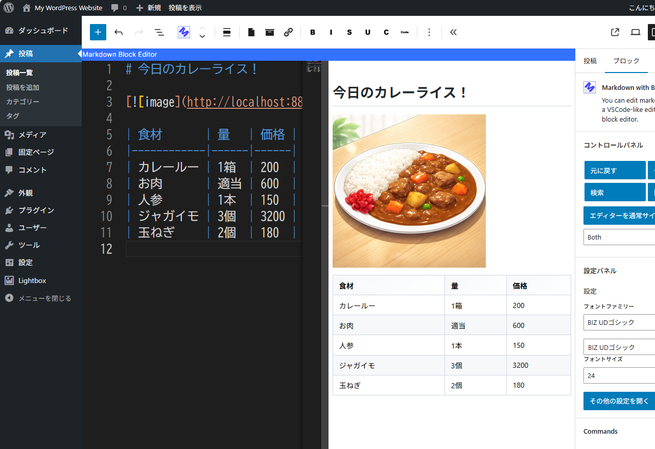Screen dimensions: 655x449
Task: Switch to the 投稿 tab in the sidebar
Action: (x=590, y=61)
